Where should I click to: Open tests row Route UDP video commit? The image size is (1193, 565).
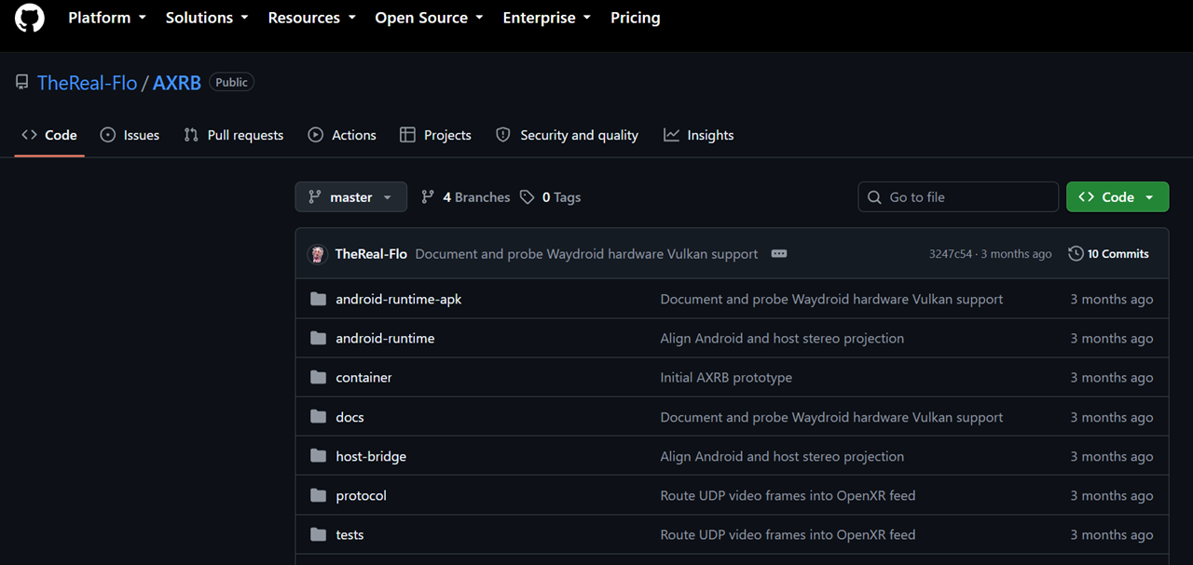[788, 534]
